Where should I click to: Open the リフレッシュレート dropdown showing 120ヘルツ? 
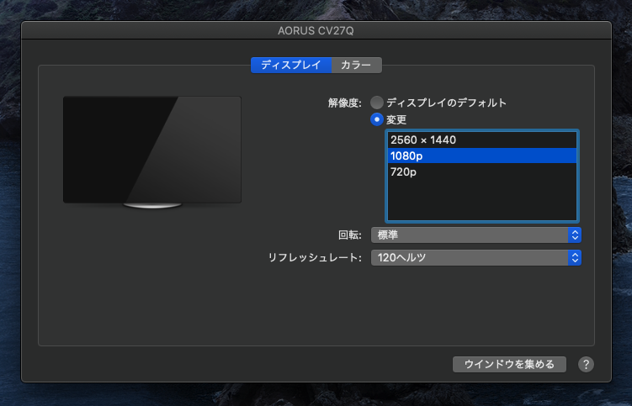pos(476,258)
